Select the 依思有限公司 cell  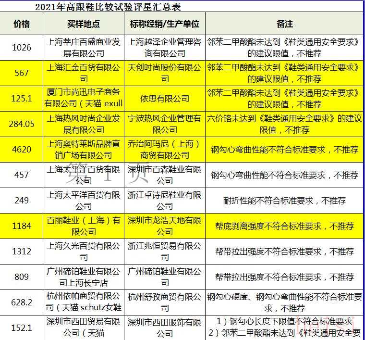tap(164, 99)
